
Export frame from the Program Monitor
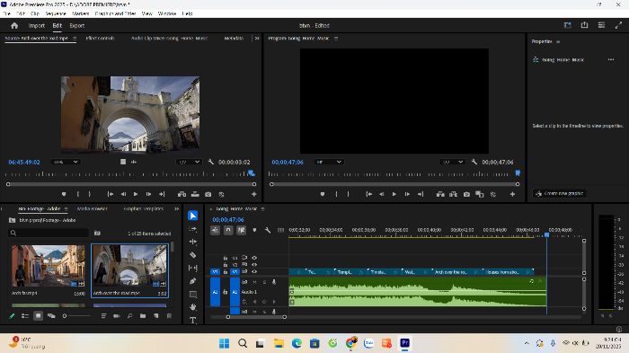tap(466, 194)
